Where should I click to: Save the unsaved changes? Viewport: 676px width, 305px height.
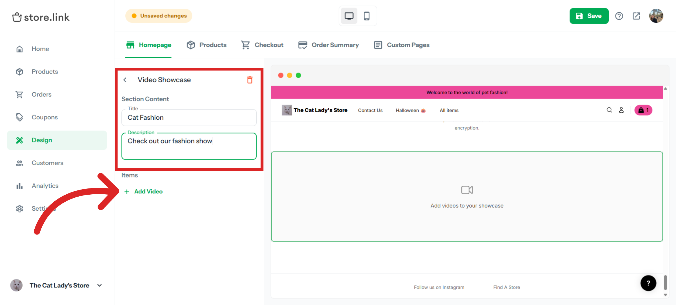589,16
